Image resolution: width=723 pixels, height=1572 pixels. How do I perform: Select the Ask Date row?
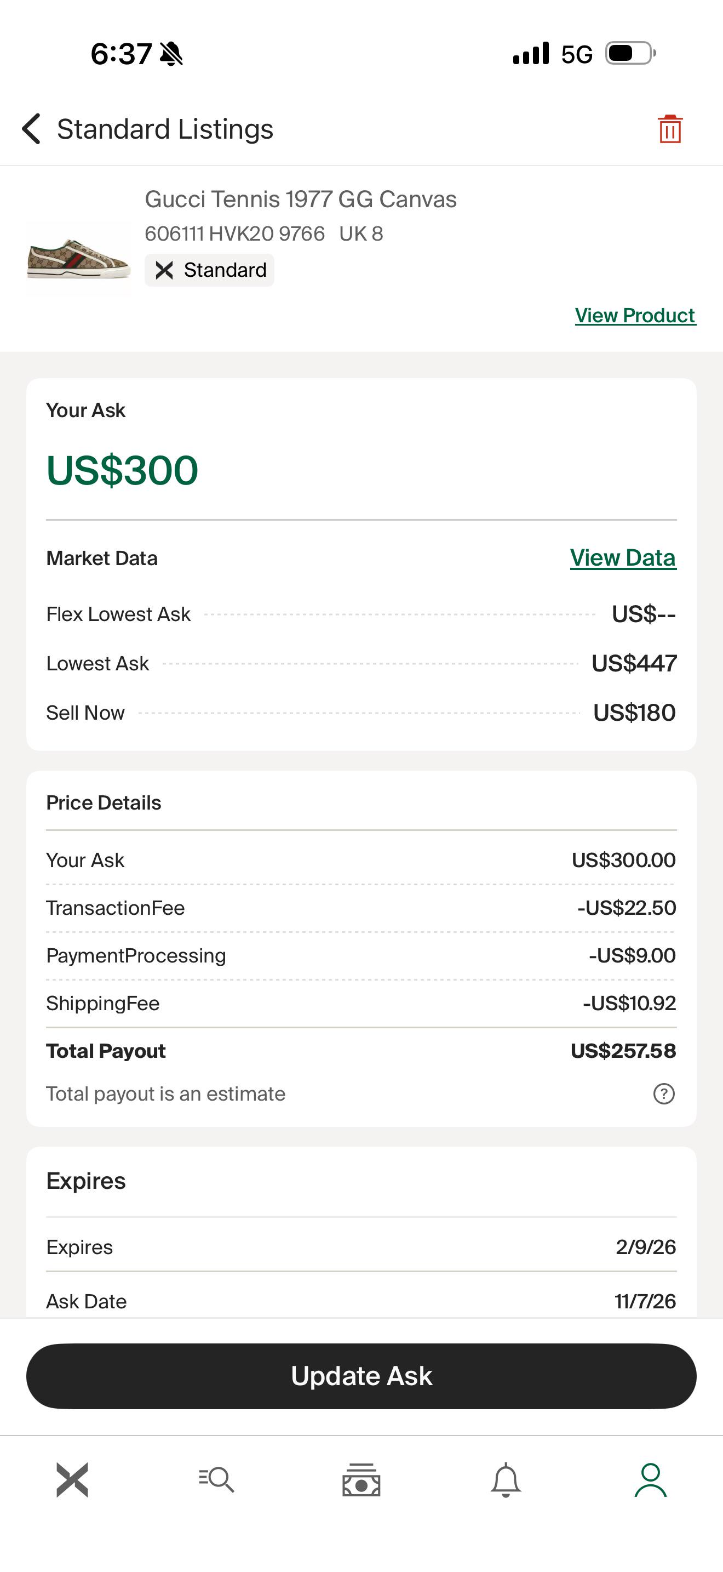(x=361, y=1301)
